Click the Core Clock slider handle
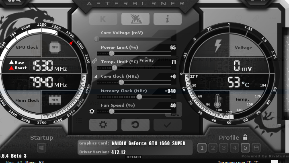Viewport: 289px width, 163px height. coord(121,83)
